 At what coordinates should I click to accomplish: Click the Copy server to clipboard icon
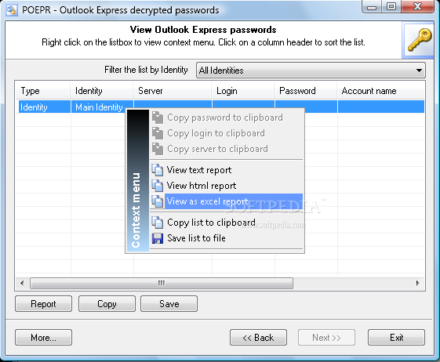(x=158, y=149)
